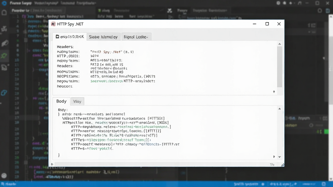Screen dimensions: 333x187
Task: Click the Body pane scrollbar down arrow
Action: 279,157
